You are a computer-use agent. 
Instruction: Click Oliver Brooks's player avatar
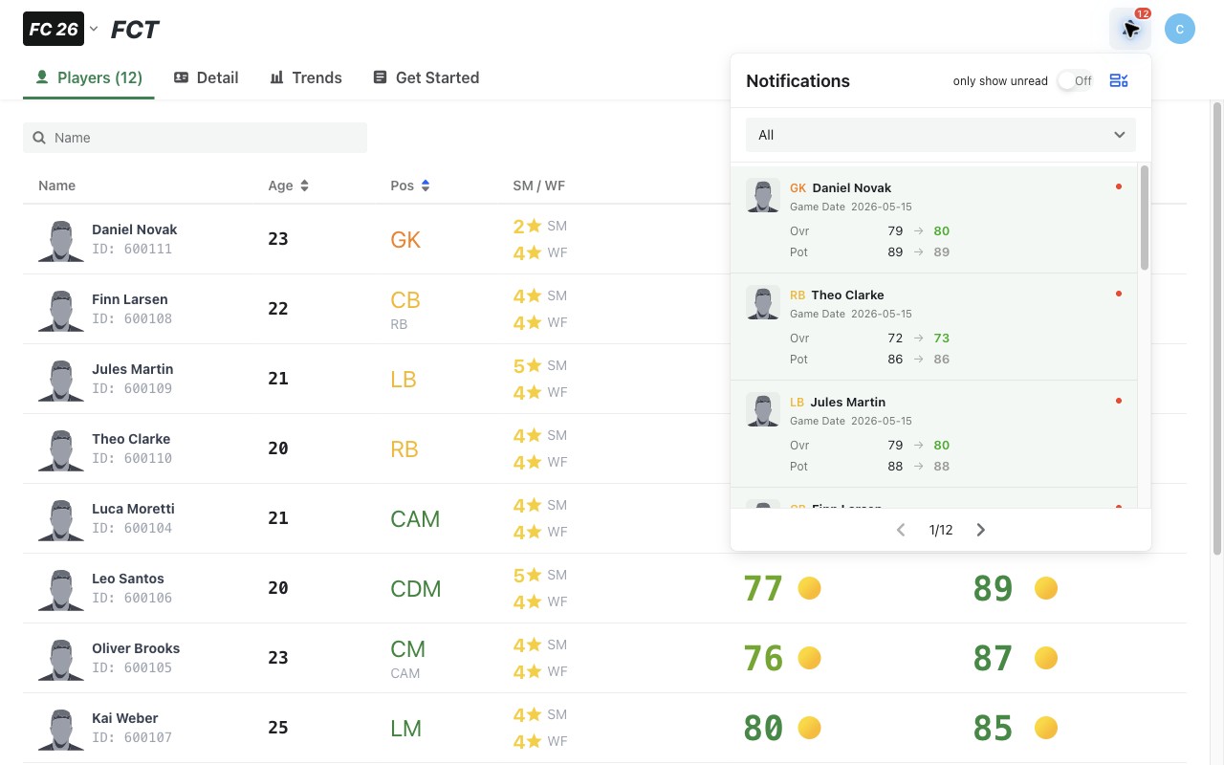click(x=61, y=659)
